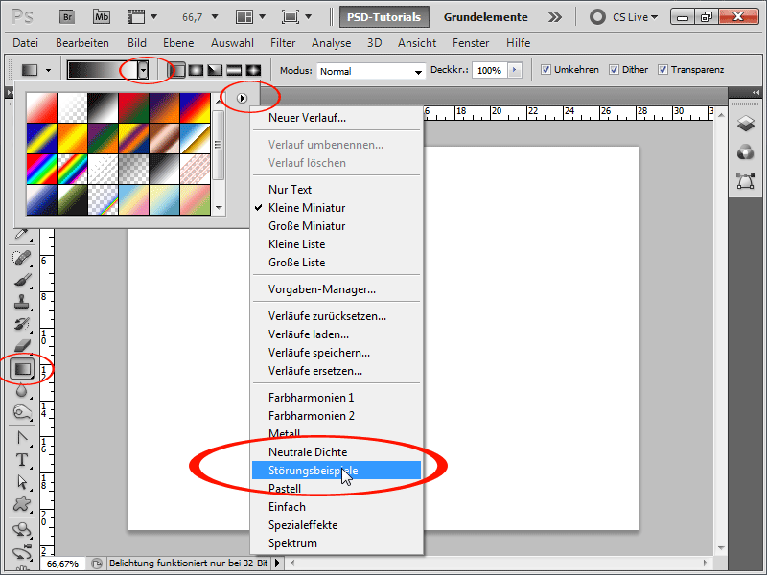Select diamond gradient style icon
The height and width of the screenshot is (575, 767).
point(253,70)
